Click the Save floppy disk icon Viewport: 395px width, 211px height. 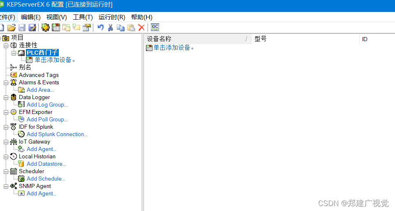pyautogui.click(x=22, y=28)
